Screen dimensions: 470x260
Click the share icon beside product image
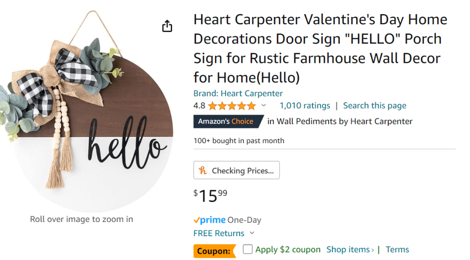167,26
